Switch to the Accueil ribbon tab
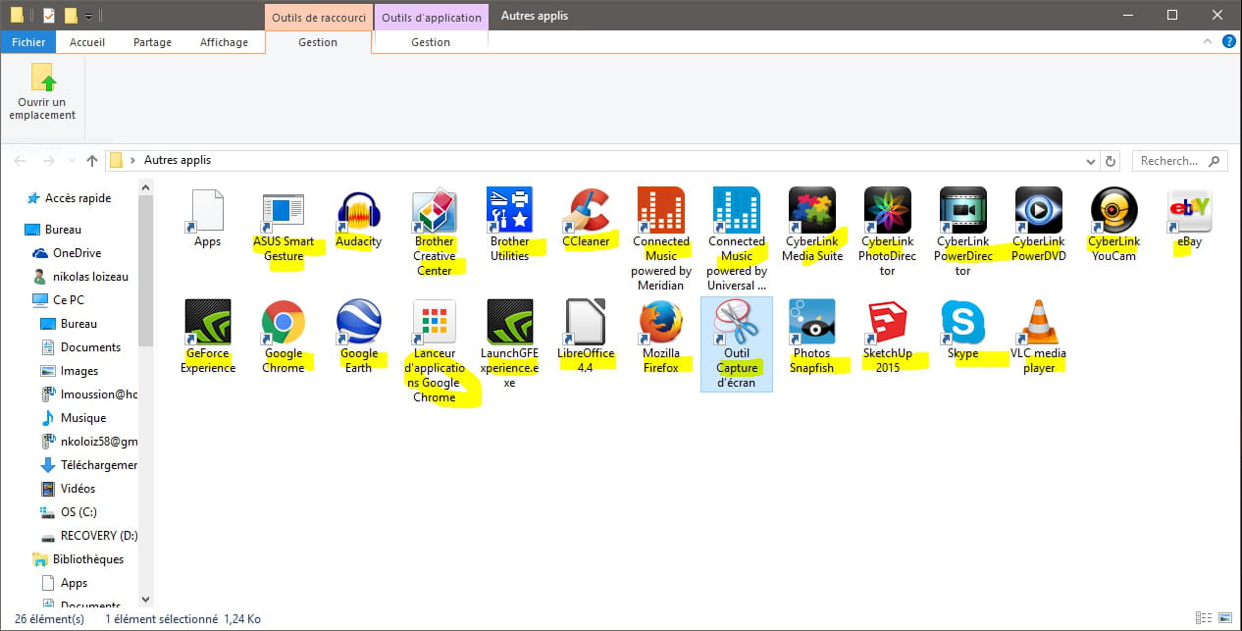This screenshot has width=1242, height=631. point(87,42)
